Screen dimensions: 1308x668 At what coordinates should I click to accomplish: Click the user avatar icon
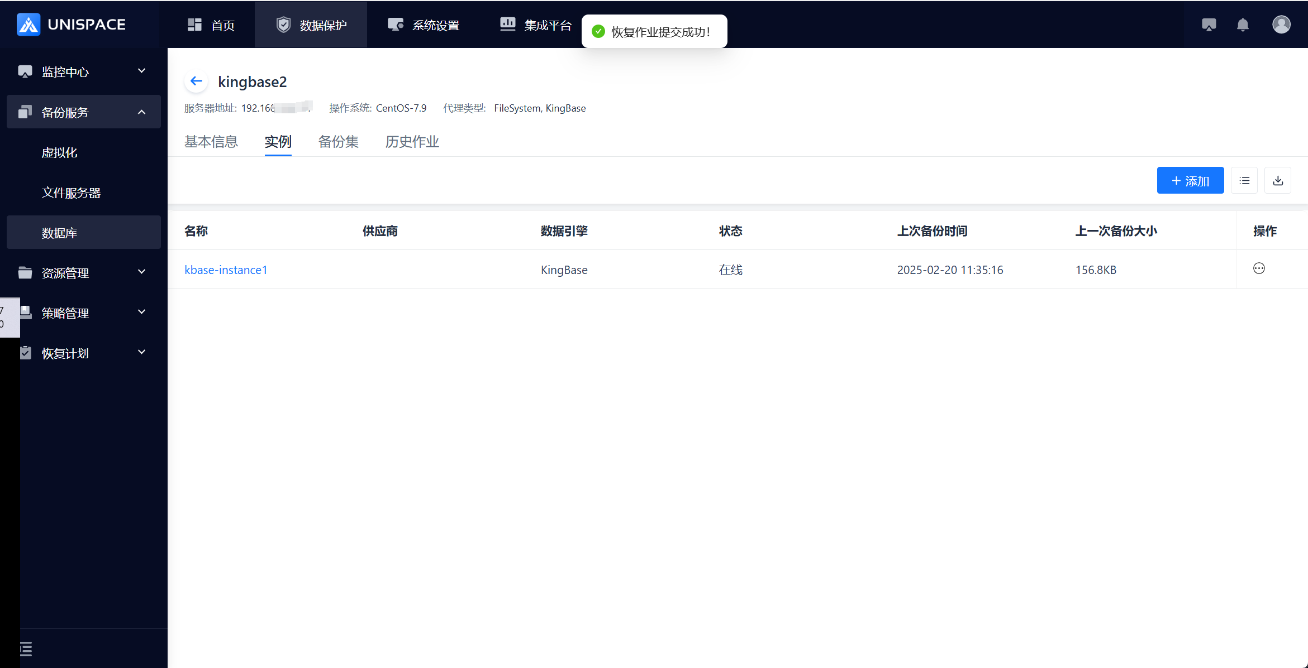1281,25
